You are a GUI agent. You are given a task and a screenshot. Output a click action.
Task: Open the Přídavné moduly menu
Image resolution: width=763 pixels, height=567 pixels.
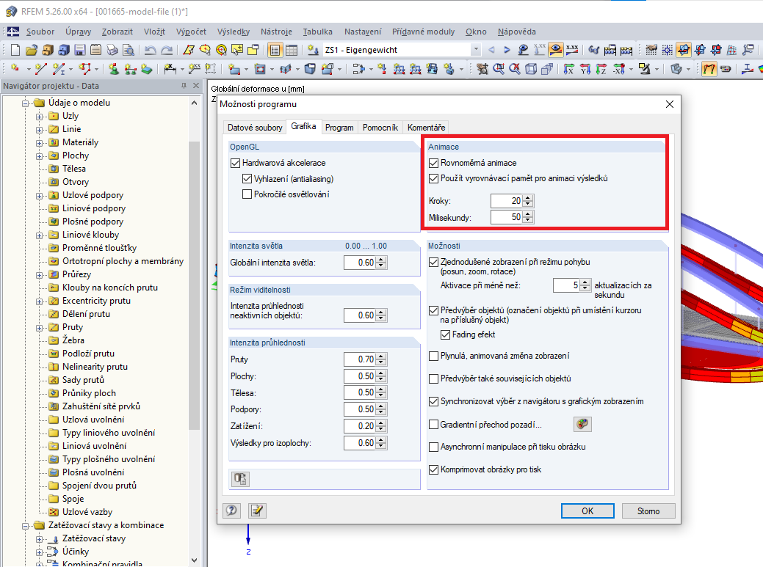pyautogui.click(x=423, y=32)
